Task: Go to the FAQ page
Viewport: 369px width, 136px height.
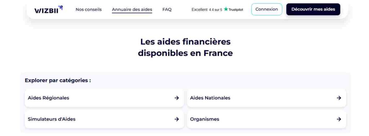Action: click(x=167, y=9)
